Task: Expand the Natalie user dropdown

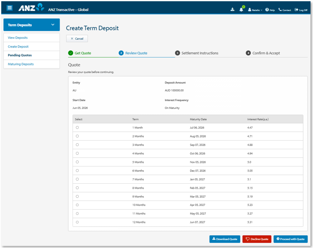Action: (x=255, y=10)
